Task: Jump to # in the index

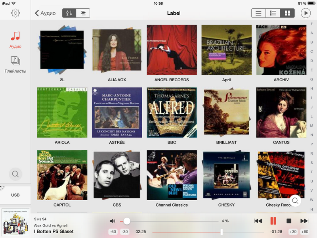Action: point(311,24)
